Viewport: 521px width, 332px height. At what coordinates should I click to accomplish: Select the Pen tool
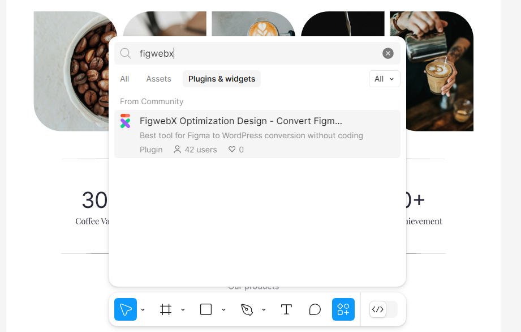(247, 309)
